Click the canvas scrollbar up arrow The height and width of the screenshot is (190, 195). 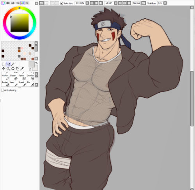pyautogui.click(x=192, y=7)
